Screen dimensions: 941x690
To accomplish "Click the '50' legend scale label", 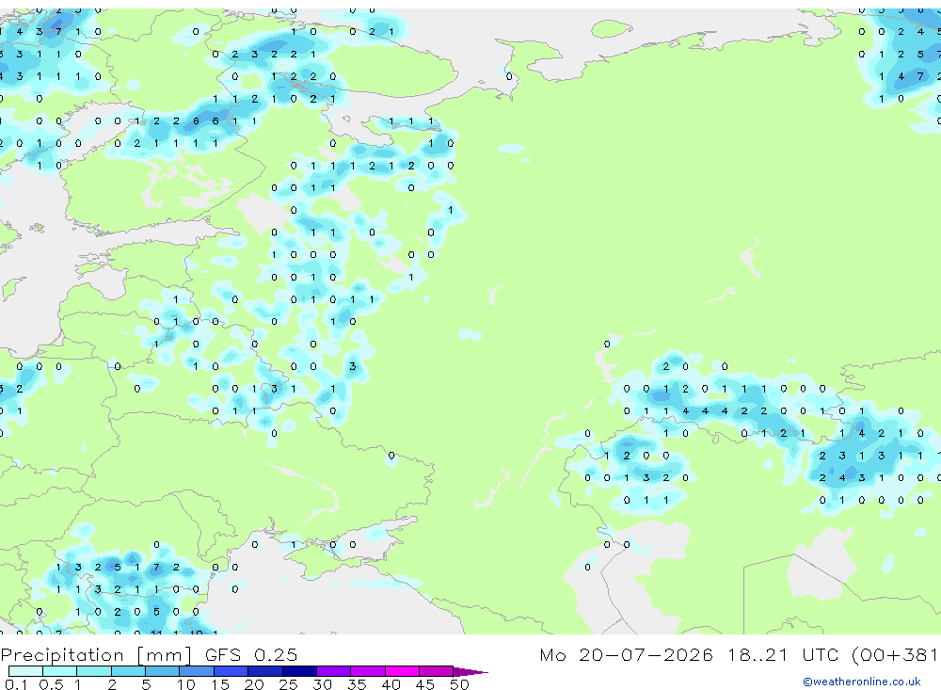I will coord(459,684).
